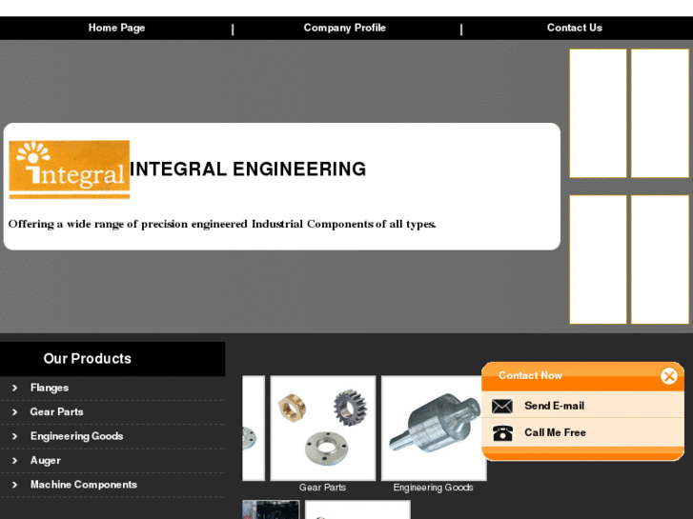
Task: Click the tagline about precision engineered Industrial Components
Action: pos(222,224)
